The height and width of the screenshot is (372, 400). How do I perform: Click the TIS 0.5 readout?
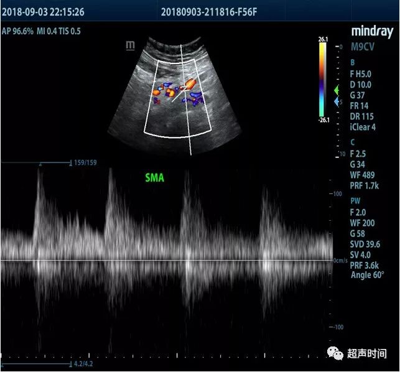(x=70, y=31)
